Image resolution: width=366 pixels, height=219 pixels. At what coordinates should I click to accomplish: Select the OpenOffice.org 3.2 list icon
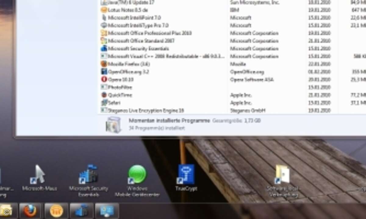click(104, 72)
